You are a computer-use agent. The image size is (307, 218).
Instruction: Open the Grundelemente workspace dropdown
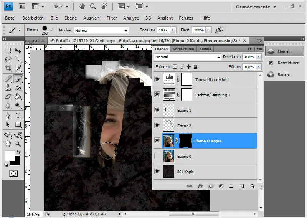tap(256, 7)
